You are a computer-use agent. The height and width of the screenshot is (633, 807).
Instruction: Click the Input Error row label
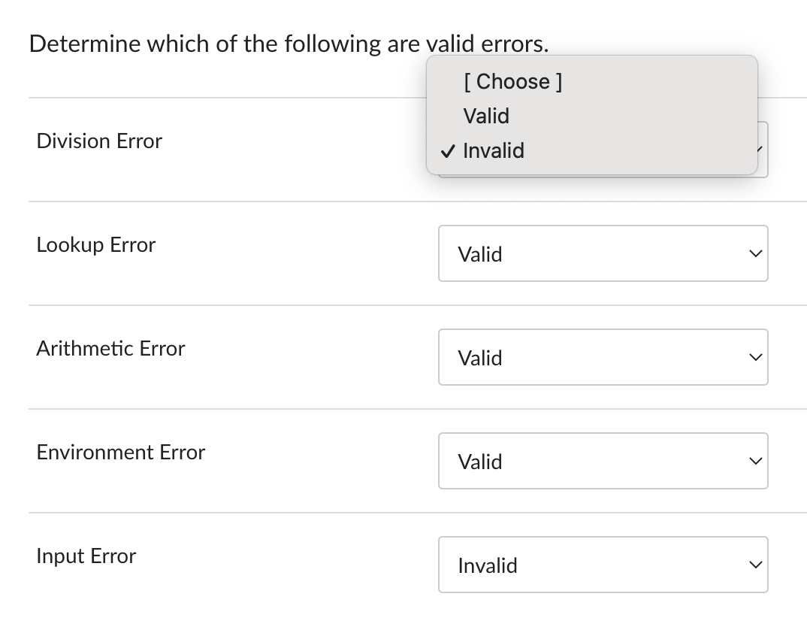pos(86,556)
